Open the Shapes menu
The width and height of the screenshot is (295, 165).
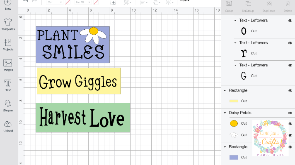click(x=8, y=106)
